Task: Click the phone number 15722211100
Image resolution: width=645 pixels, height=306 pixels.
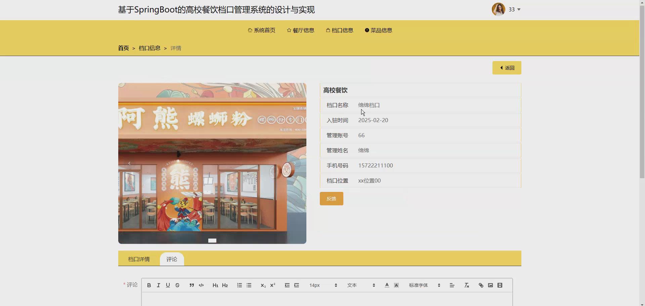Action: (x=375, y=165)
